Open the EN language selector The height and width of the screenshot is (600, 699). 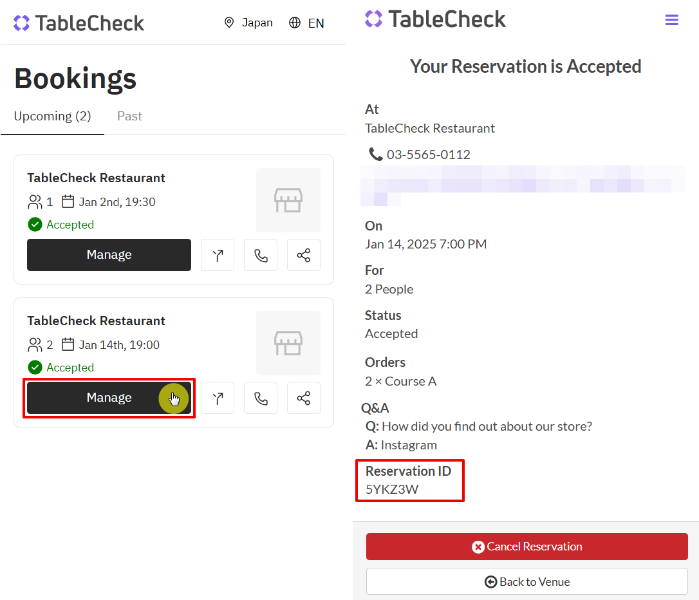point(306,23)
